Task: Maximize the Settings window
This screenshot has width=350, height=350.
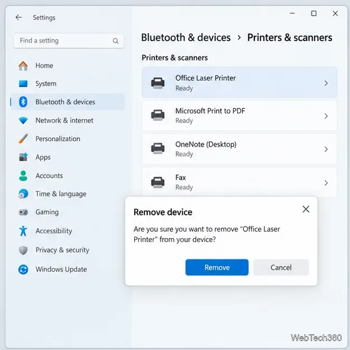Action: click(314, 13)
